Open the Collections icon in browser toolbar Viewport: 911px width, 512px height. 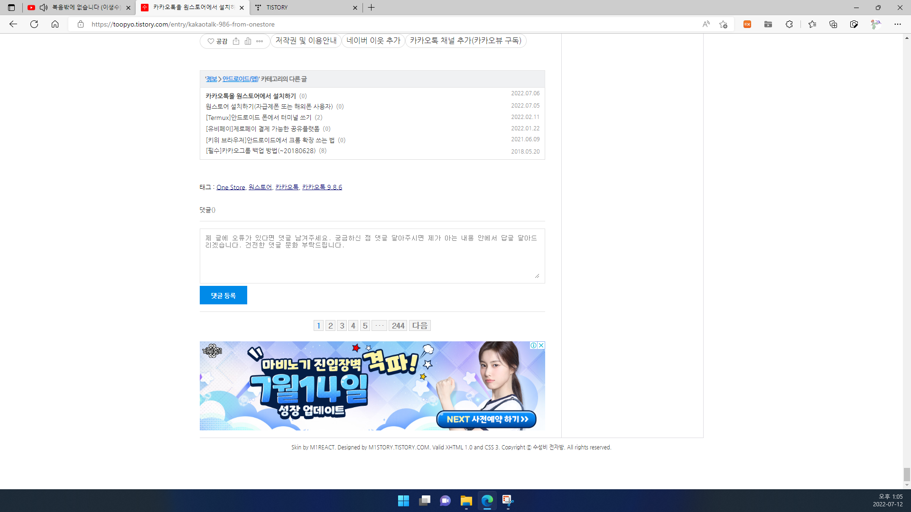tap(834, 24)
